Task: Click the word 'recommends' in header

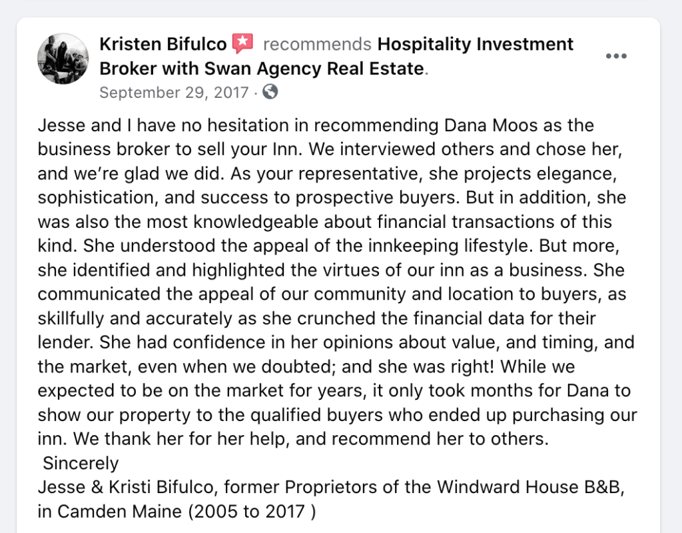Action: pyautogui.click(x=317, y=44)
